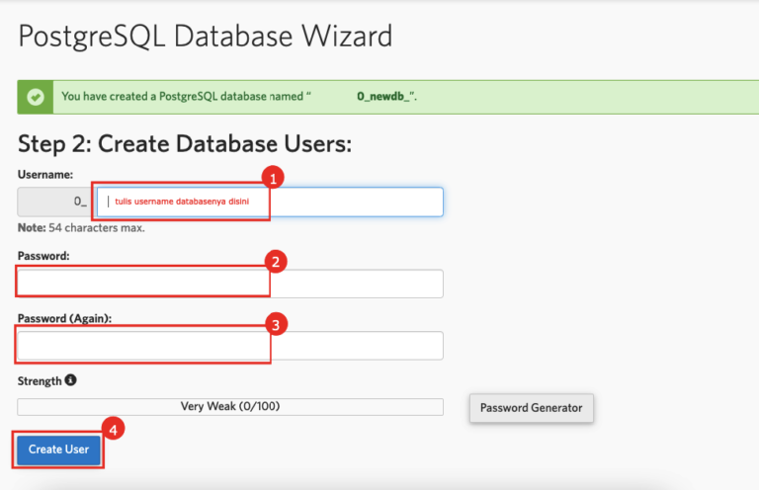This screenshot has height=490, width=759.
Task: Click the Strength info icon
Action: (71, 380)
